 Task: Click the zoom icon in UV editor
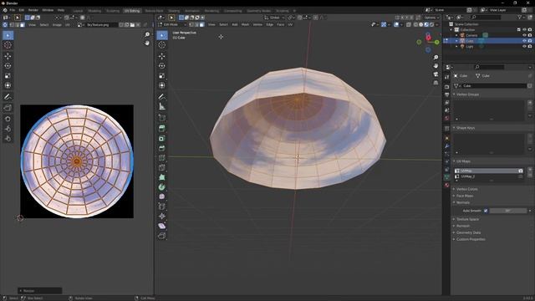(x=147, y=34)
